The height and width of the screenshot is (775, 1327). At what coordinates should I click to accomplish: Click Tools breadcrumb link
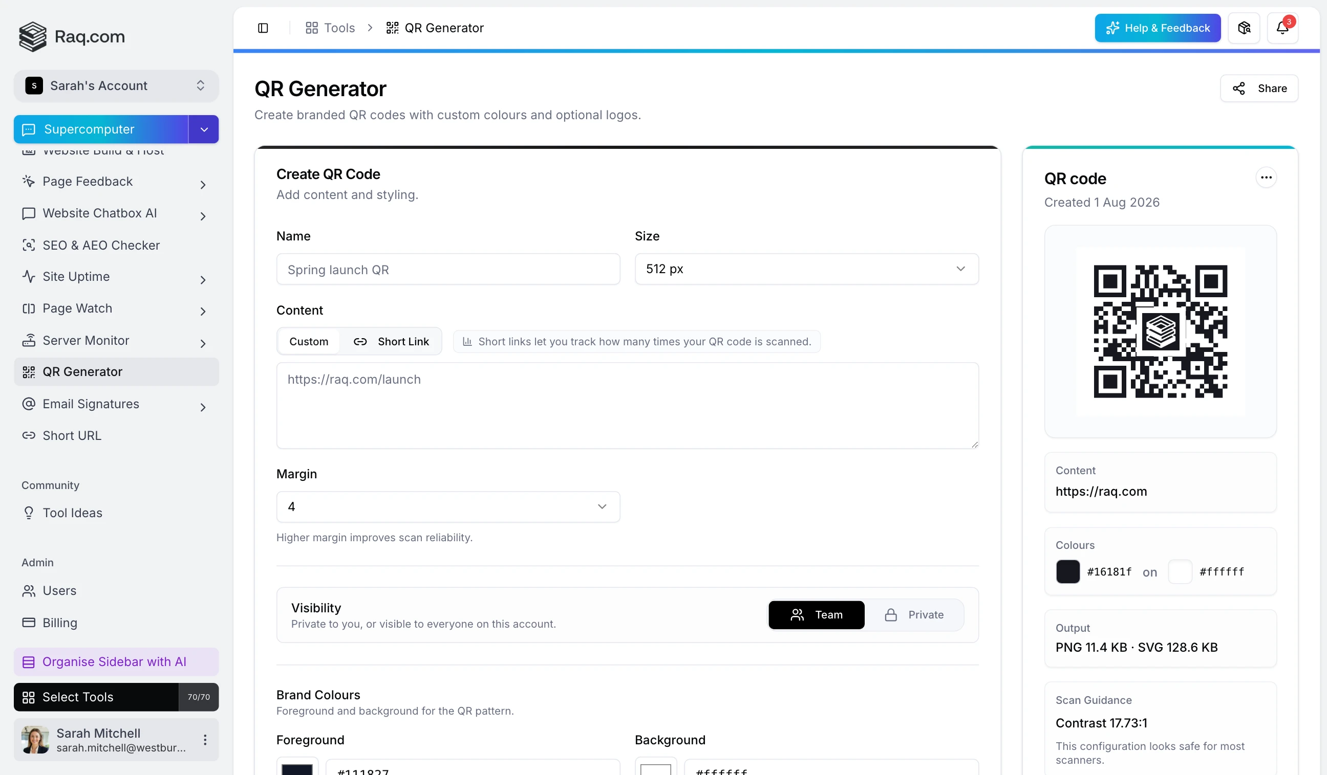330,28
